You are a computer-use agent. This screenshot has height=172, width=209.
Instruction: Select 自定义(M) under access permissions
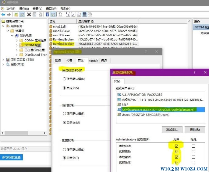(x=64, y=123)
